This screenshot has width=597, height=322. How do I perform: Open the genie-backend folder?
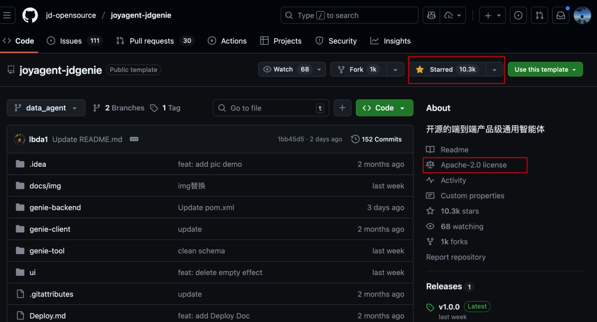[55, 208]
